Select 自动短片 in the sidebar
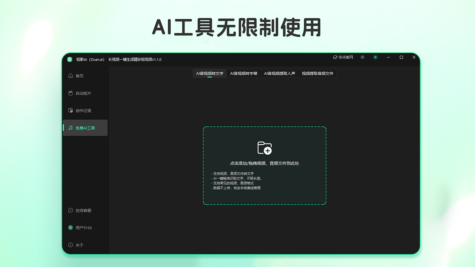 click(81, 93)
